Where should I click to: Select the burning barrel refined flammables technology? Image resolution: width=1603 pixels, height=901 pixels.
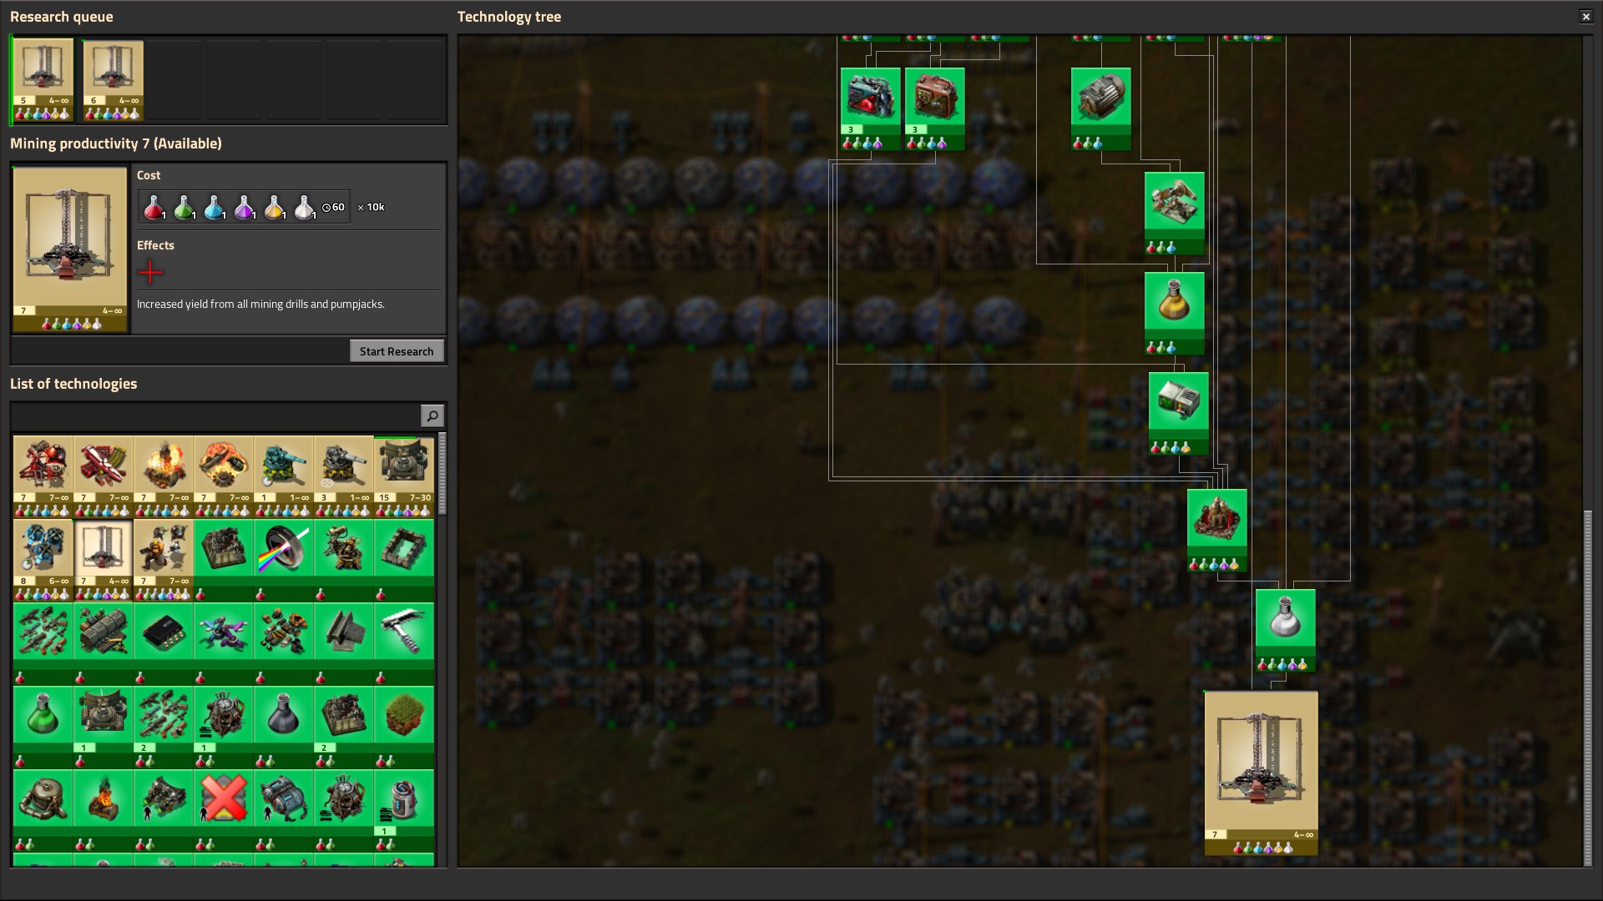[x=164, y=476]
